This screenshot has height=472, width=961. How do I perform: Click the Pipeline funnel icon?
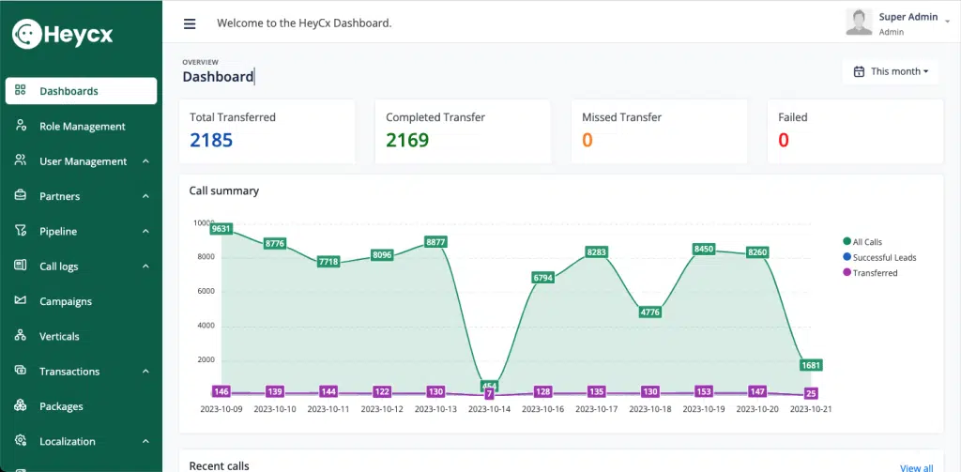click(21, 231)
